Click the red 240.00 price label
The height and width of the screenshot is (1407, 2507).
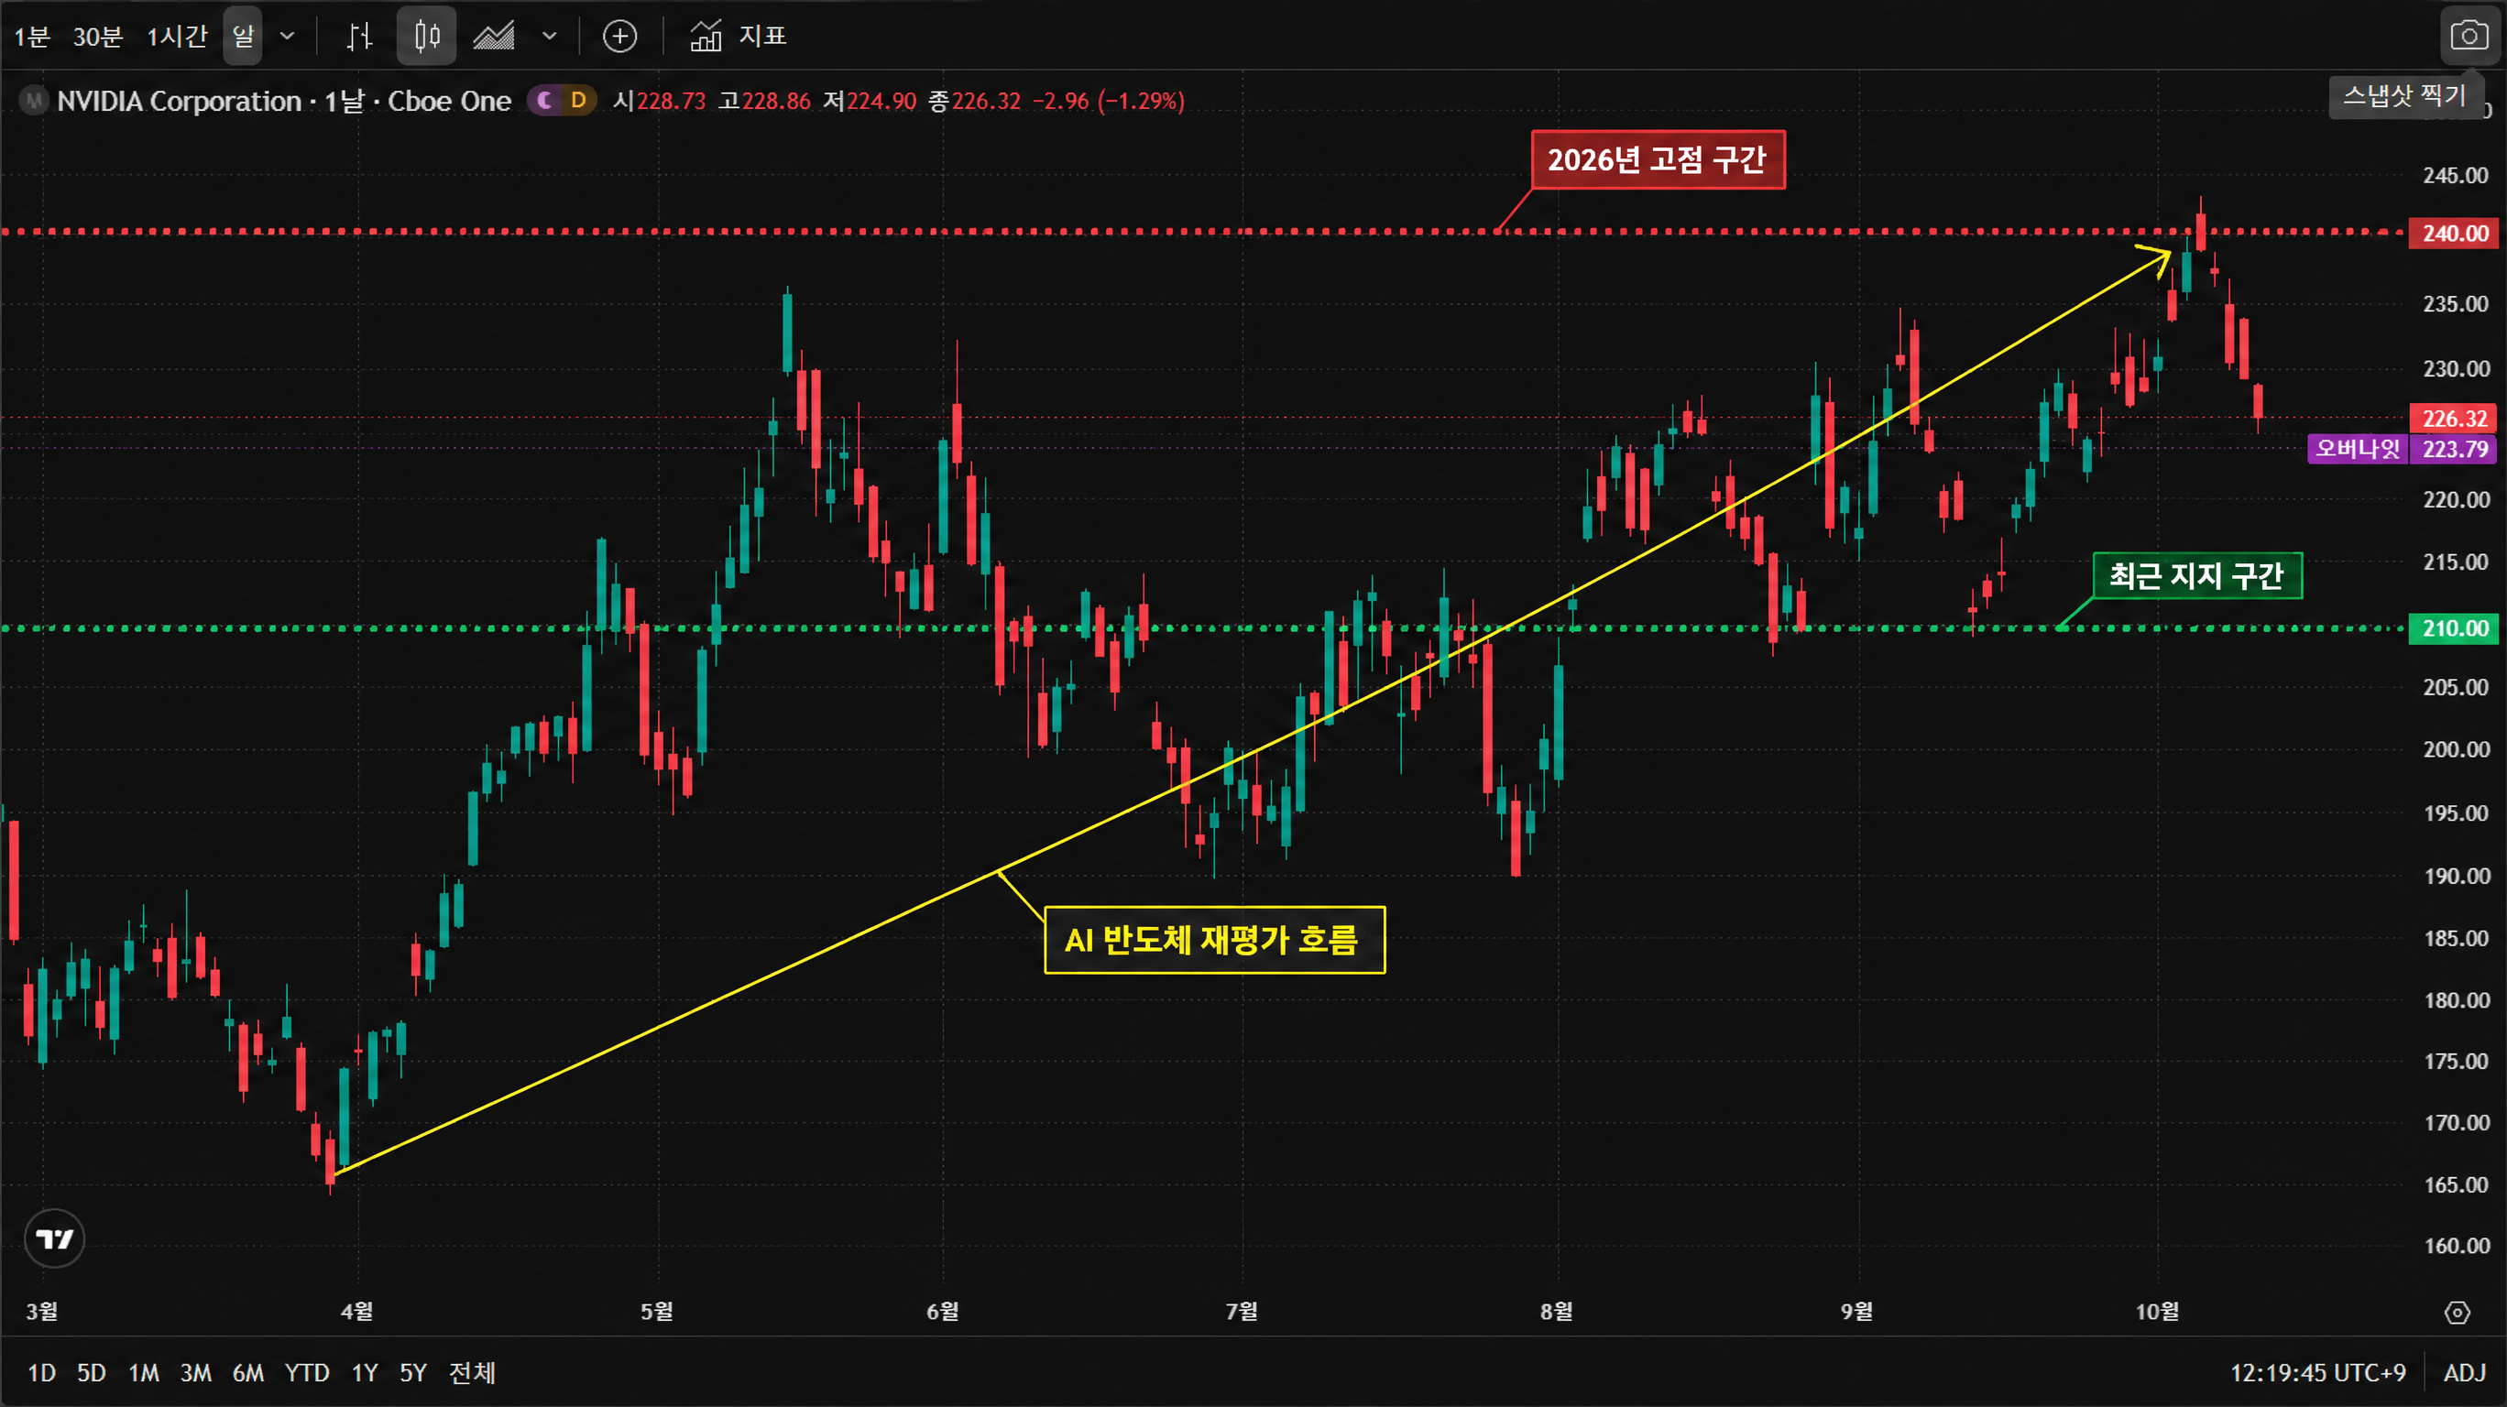point(2454,233)
